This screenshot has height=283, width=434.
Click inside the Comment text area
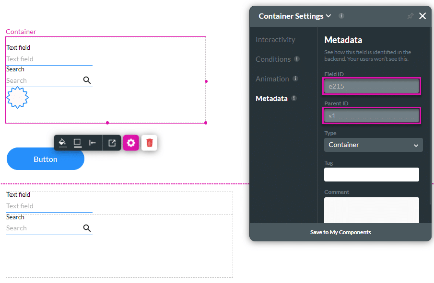click(x=371, y=210)
